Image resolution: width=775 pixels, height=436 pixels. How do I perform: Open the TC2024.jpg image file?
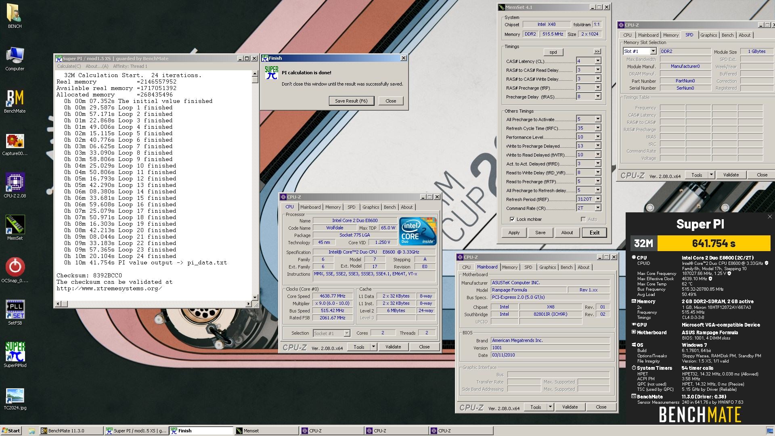15,396
